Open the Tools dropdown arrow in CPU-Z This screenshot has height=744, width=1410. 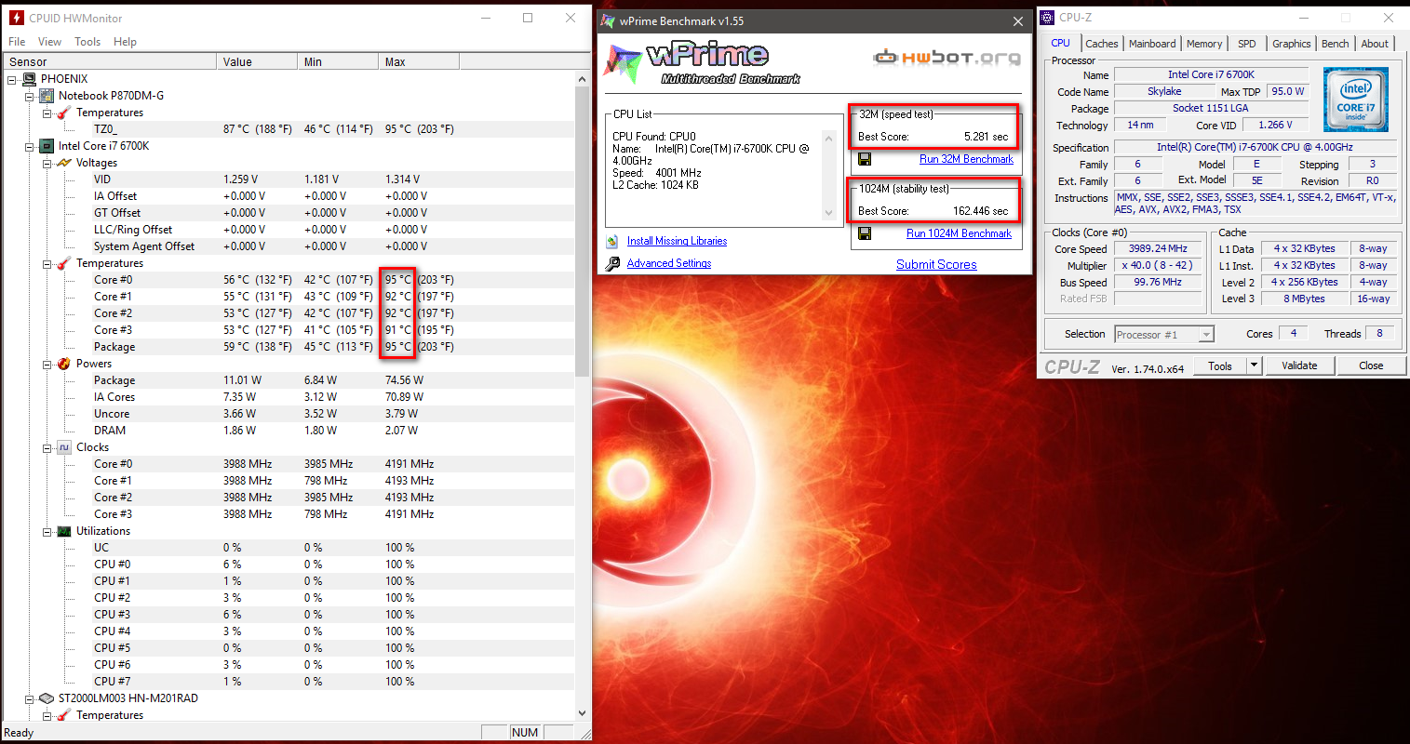click(x=1254, y=365)
